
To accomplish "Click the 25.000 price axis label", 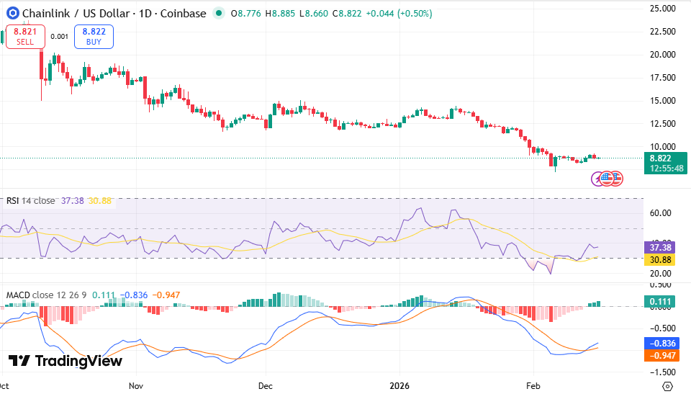I will [663, 9].
